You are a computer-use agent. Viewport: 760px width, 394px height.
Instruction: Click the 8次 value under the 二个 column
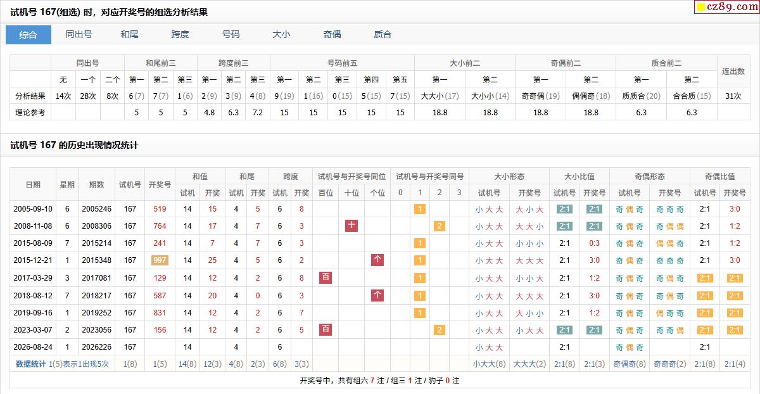tap(112, 96)
